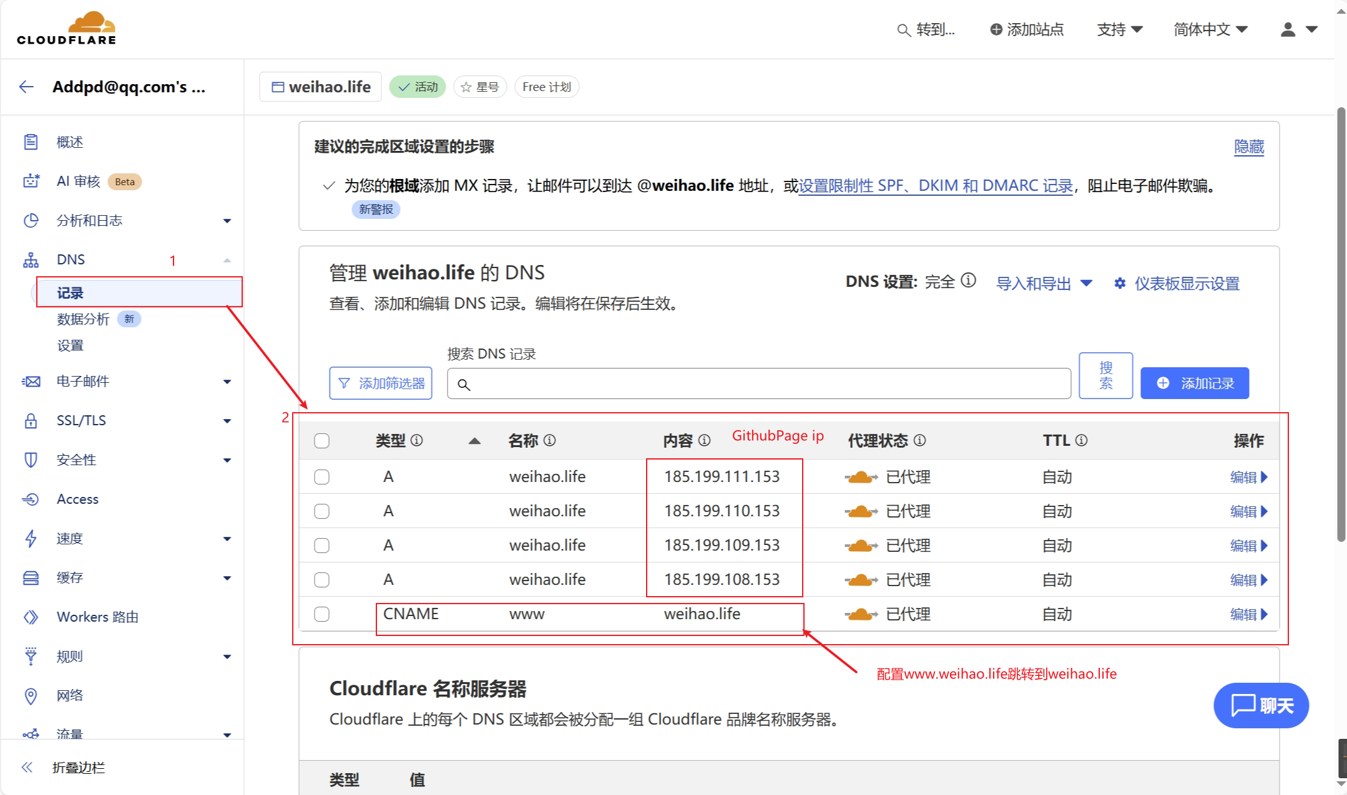This screenshot has height=795, width=1347.
Task: Click the AI 审核 robot icon
Action: tap(31, 181)
